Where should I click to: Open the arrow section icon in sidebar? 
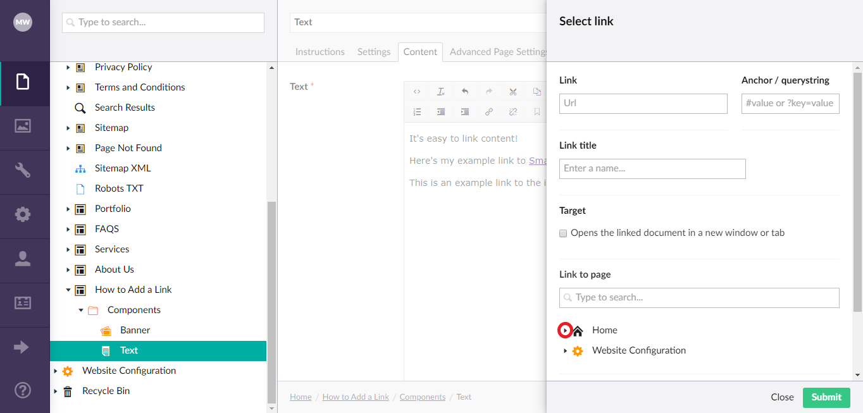click(x=22, y=347)
